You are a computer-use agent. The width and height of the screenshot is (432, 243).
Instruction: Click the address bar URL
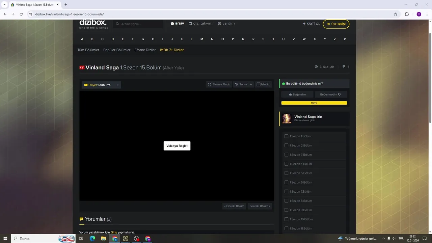[x=70, y=14]
